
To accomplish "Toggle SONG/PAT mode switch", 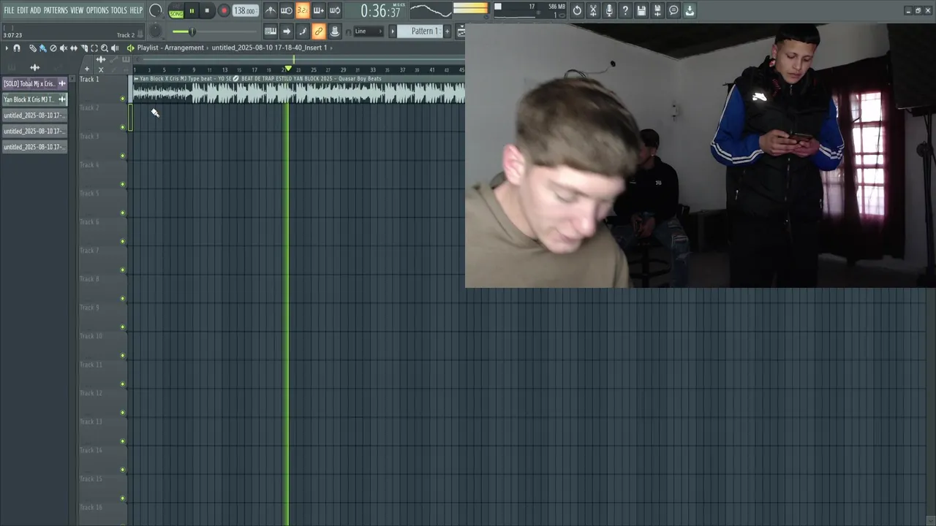I will pos(176,11).
